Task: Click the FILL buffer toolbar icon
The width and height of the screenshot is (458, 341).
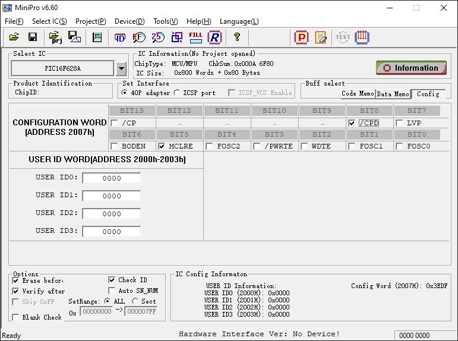Action: 195,37
